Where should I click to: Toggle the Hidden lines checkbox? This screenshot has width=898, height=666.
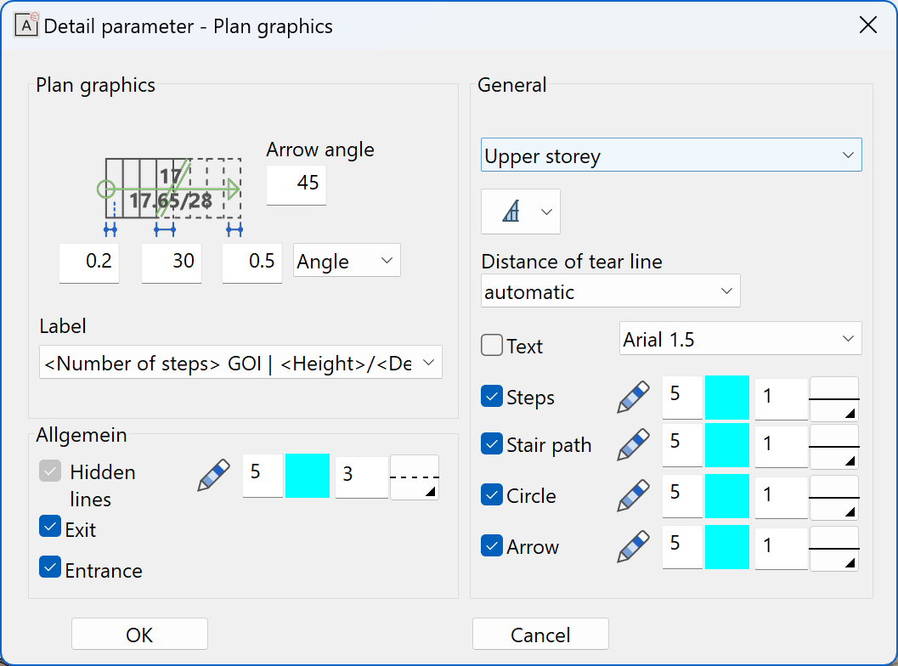[x=50, y=471]
